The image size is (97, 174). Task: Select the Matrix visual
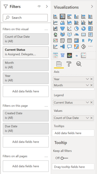click(x=76, y=41)
